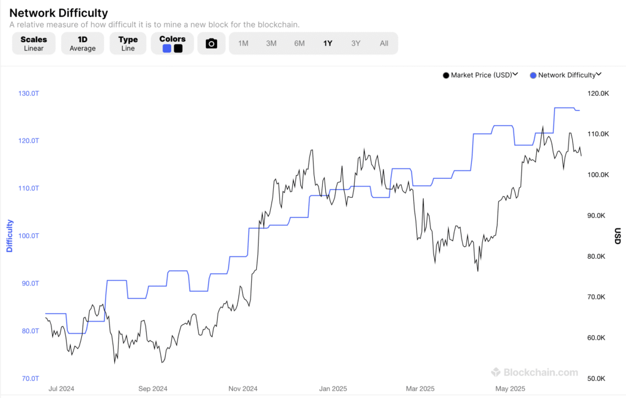Switch to the 3Y time range

[356, 43]
